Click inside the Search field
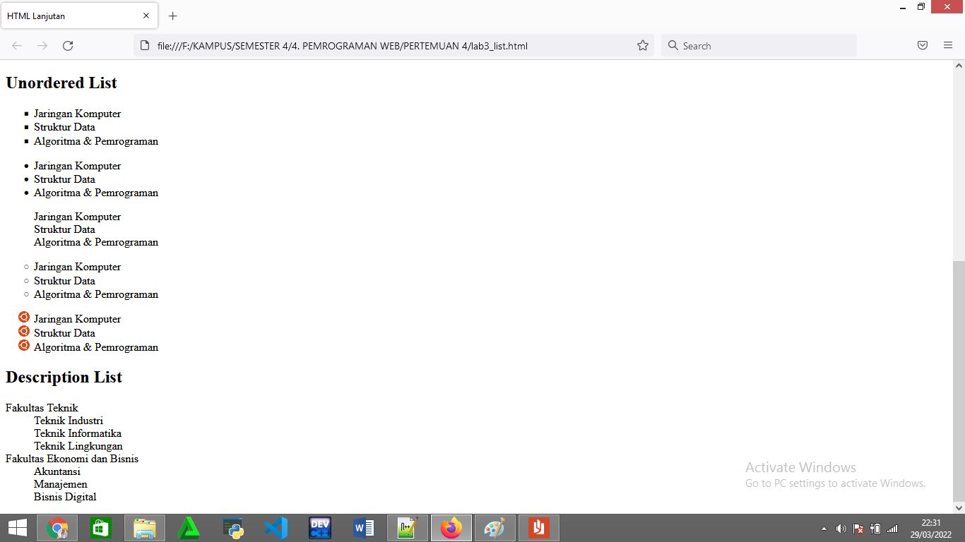Image resolution: width=965 pixels, height=542 pixels. pyautogui.click(x=759, y=45)
